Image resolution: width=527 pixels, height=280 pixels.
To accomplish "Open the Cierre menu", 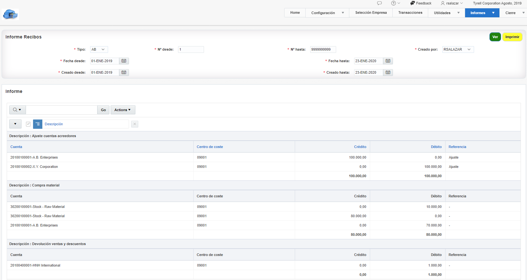I will pyautogui.click(x=510, y=13).
